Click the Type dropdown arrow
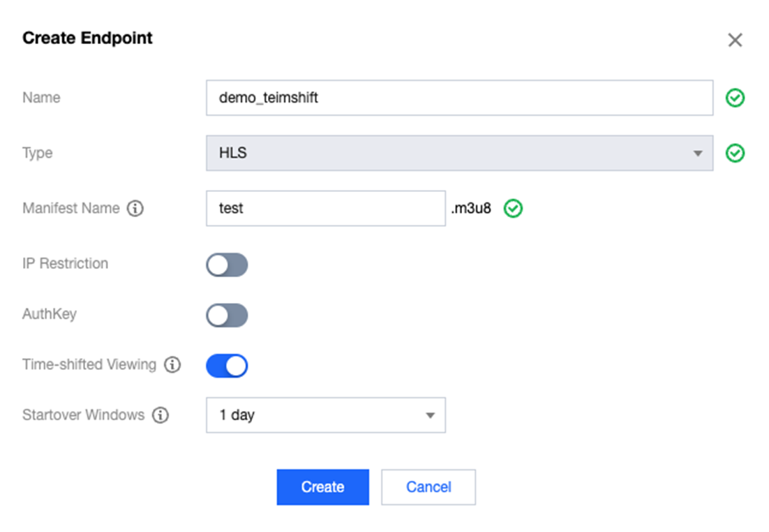 coord(697,154)
